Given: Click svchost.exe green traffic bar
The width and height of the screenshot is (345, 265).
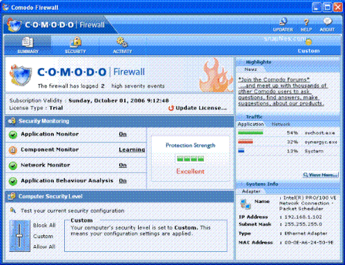Looking at the screenshot, I should click(250, 133).
